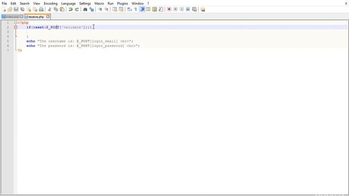
Task: Switch to the index.php tab
Action: tap(12, 17)
